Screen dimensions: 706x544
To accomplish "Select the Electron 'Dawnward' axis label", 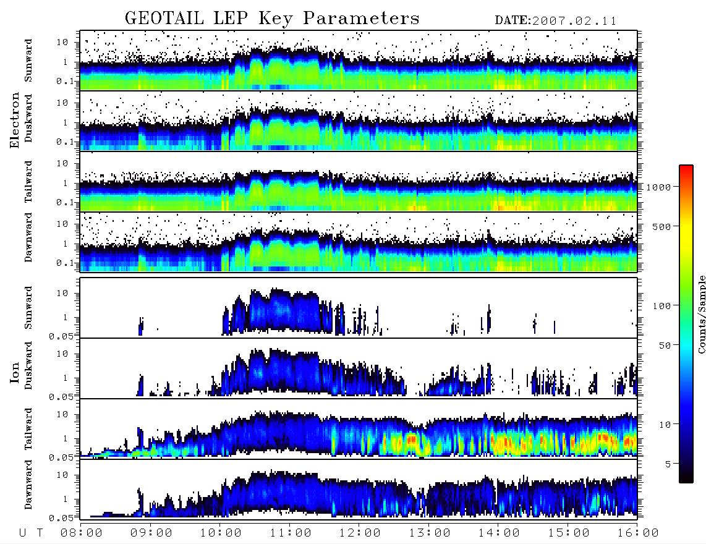I will pyautogui.click(x=28, y=238).
